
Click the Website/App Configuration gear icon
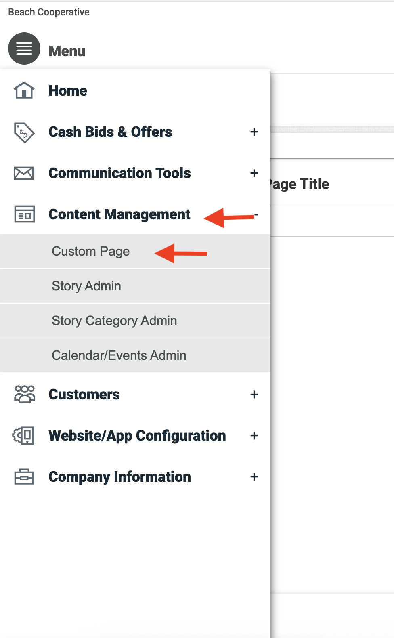point(23,436)
